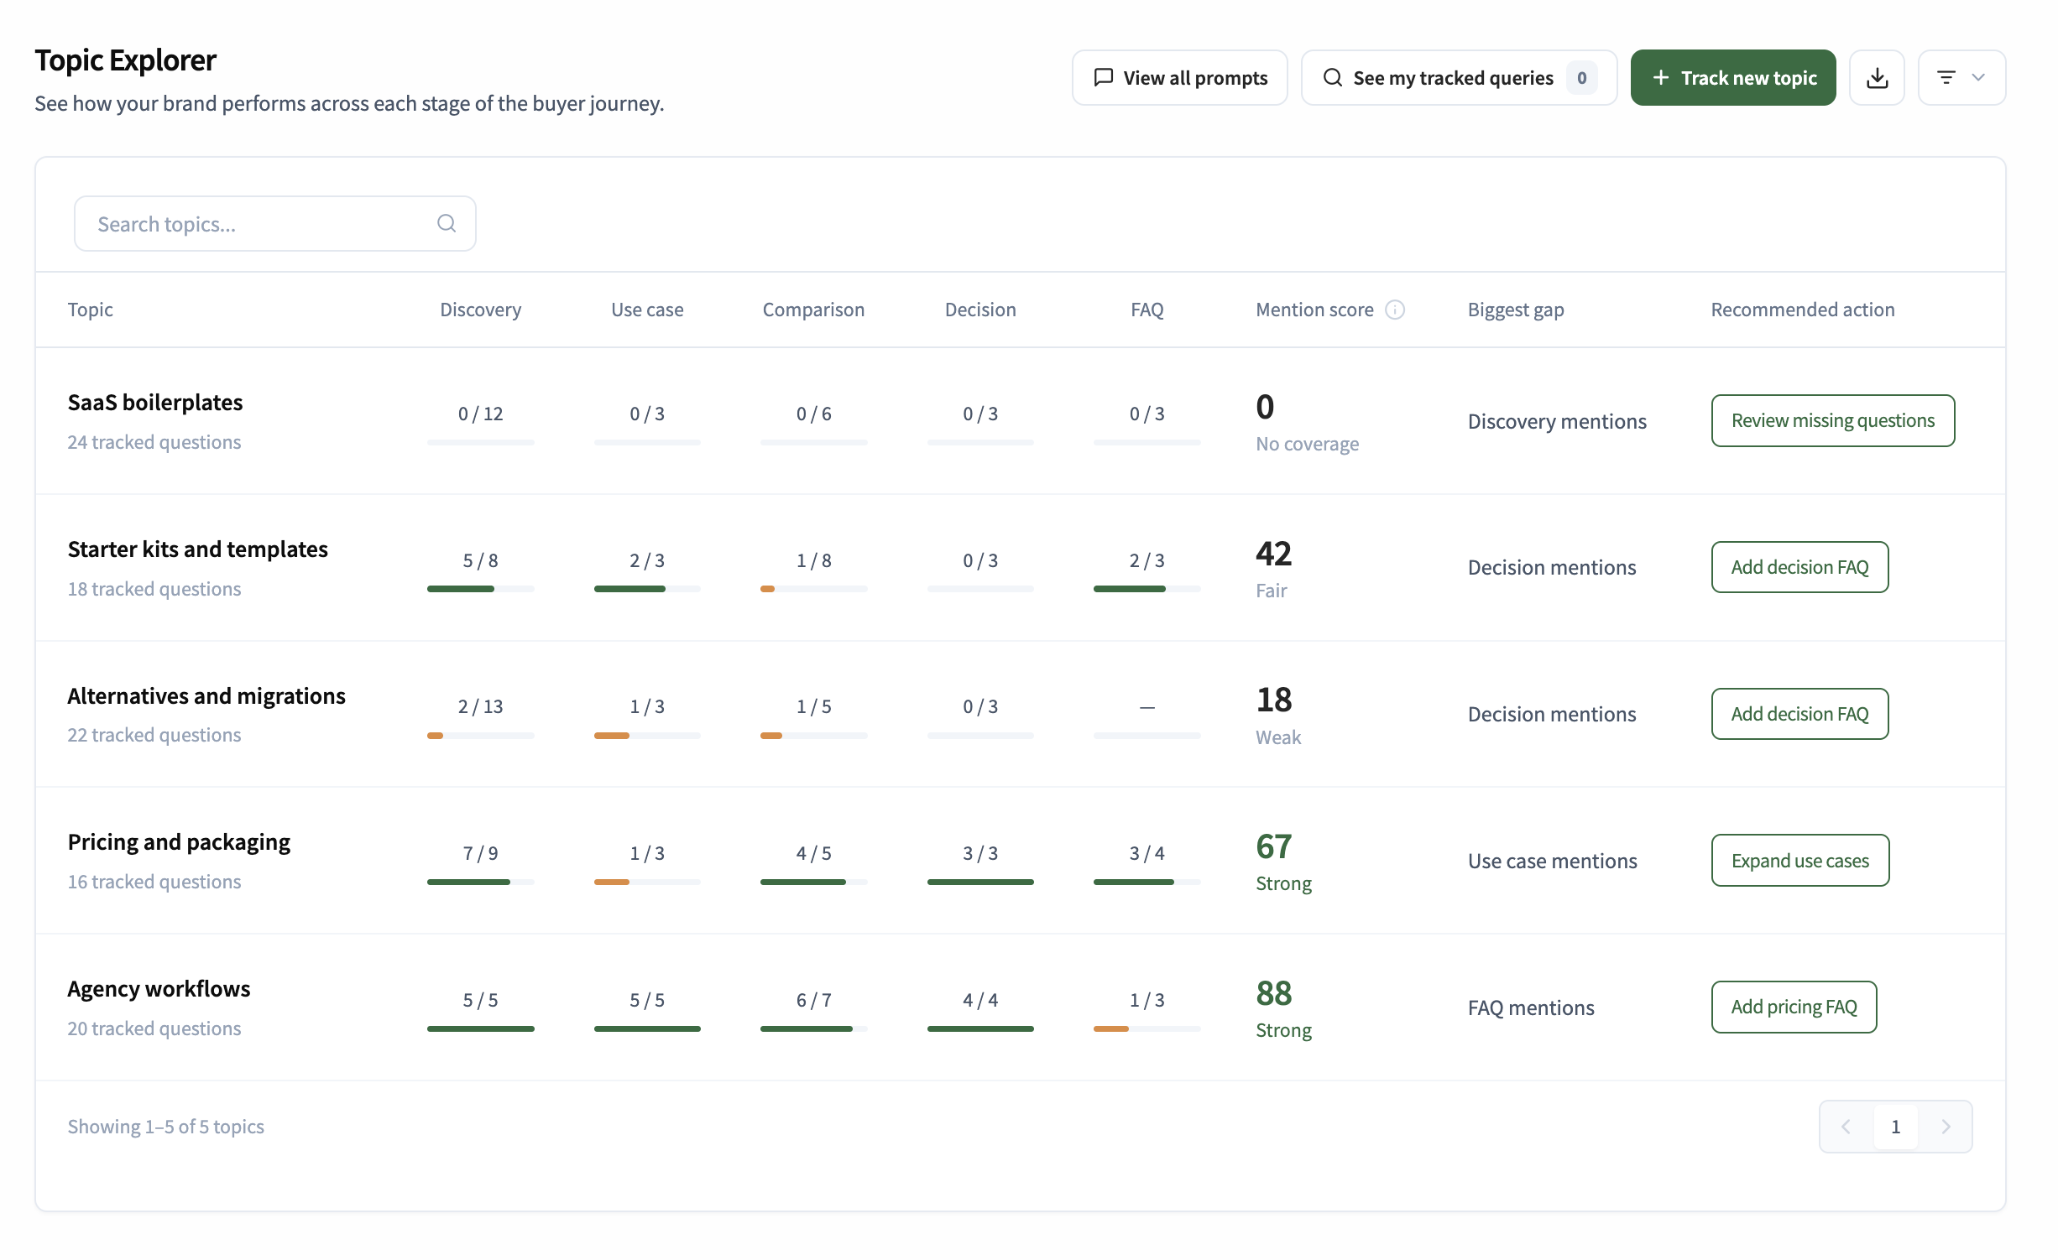Click the Biggest gap column header

[1516, 310]
